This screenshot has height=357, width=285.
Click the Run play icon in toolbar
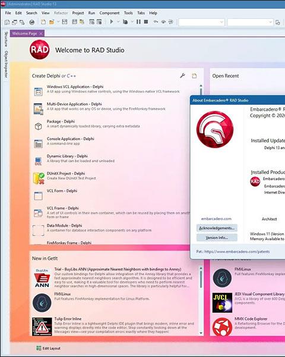pos(112,21)
